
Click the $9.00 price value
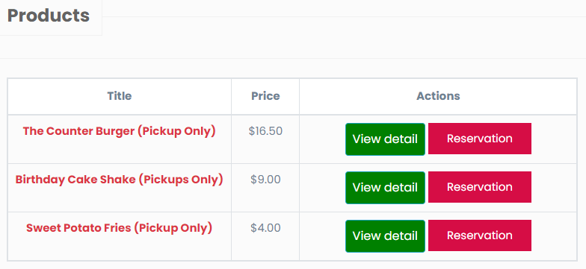(265, 180)
